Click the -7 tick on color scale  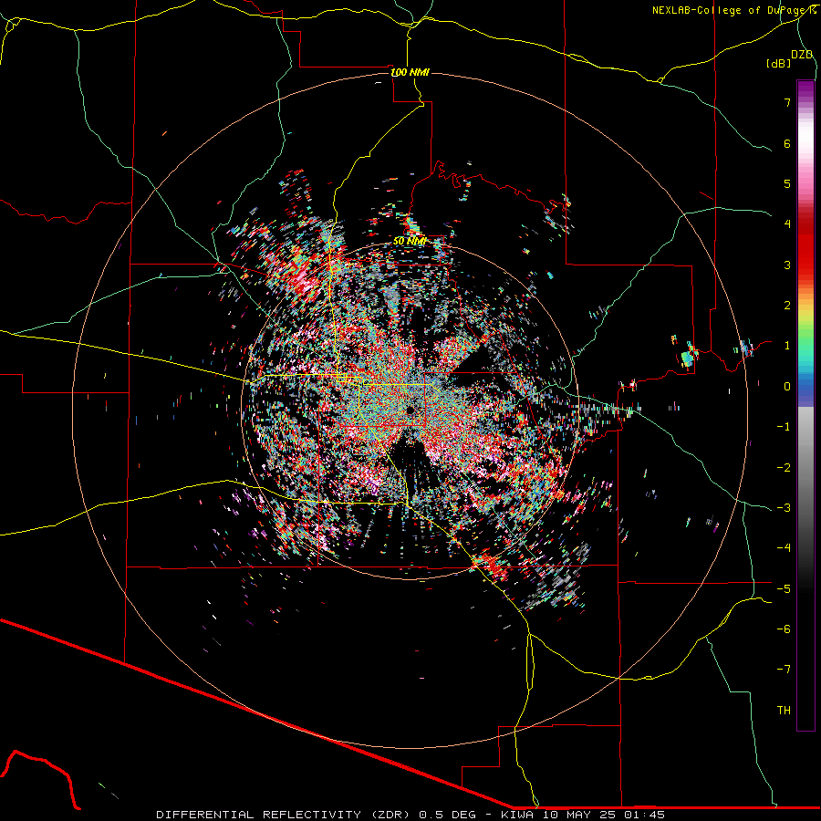(784, 670)
